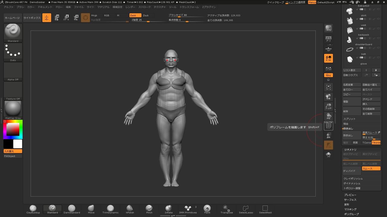Collapse the ジオメトリ section
The height and width of the screenshot is (217, 387).
coord(350,150)
